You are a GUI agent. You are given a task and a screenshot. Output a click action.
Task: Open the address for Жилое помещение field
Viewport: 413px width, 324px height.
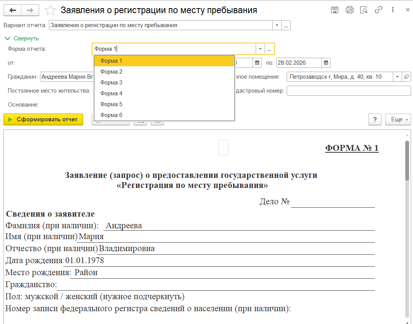pos(406,77)
